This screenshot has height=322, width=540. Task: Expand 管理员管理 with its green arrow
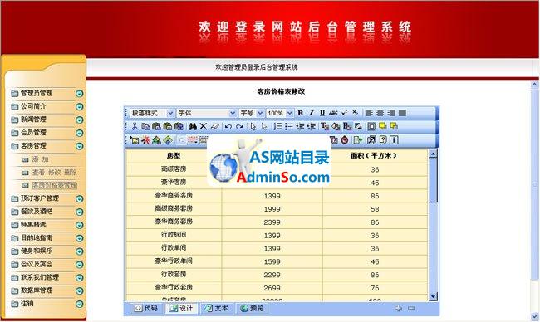coord(80,93)
